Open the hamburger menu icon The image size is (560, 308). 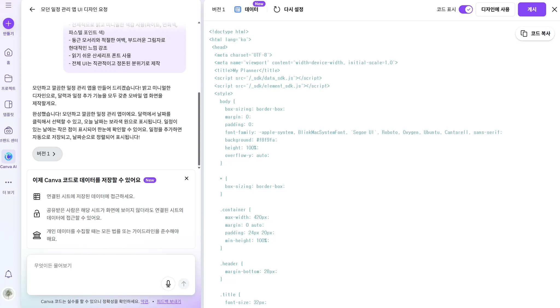tap(8, 5)
